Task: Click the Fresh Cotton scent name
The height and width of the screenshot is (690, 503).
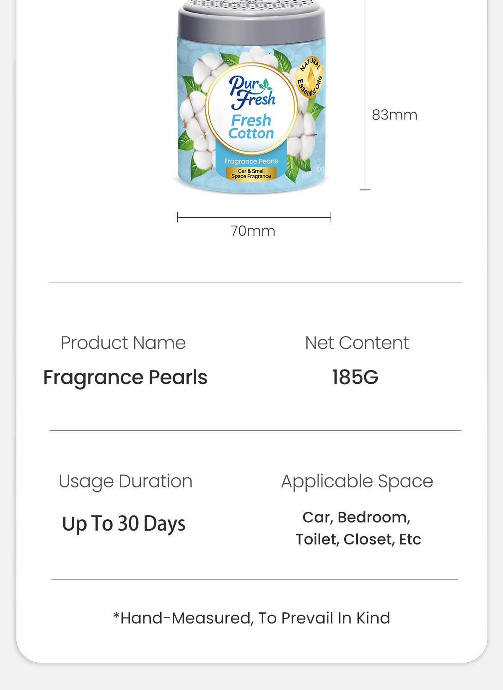Action: pyautogui.click(x=251, y=127)
